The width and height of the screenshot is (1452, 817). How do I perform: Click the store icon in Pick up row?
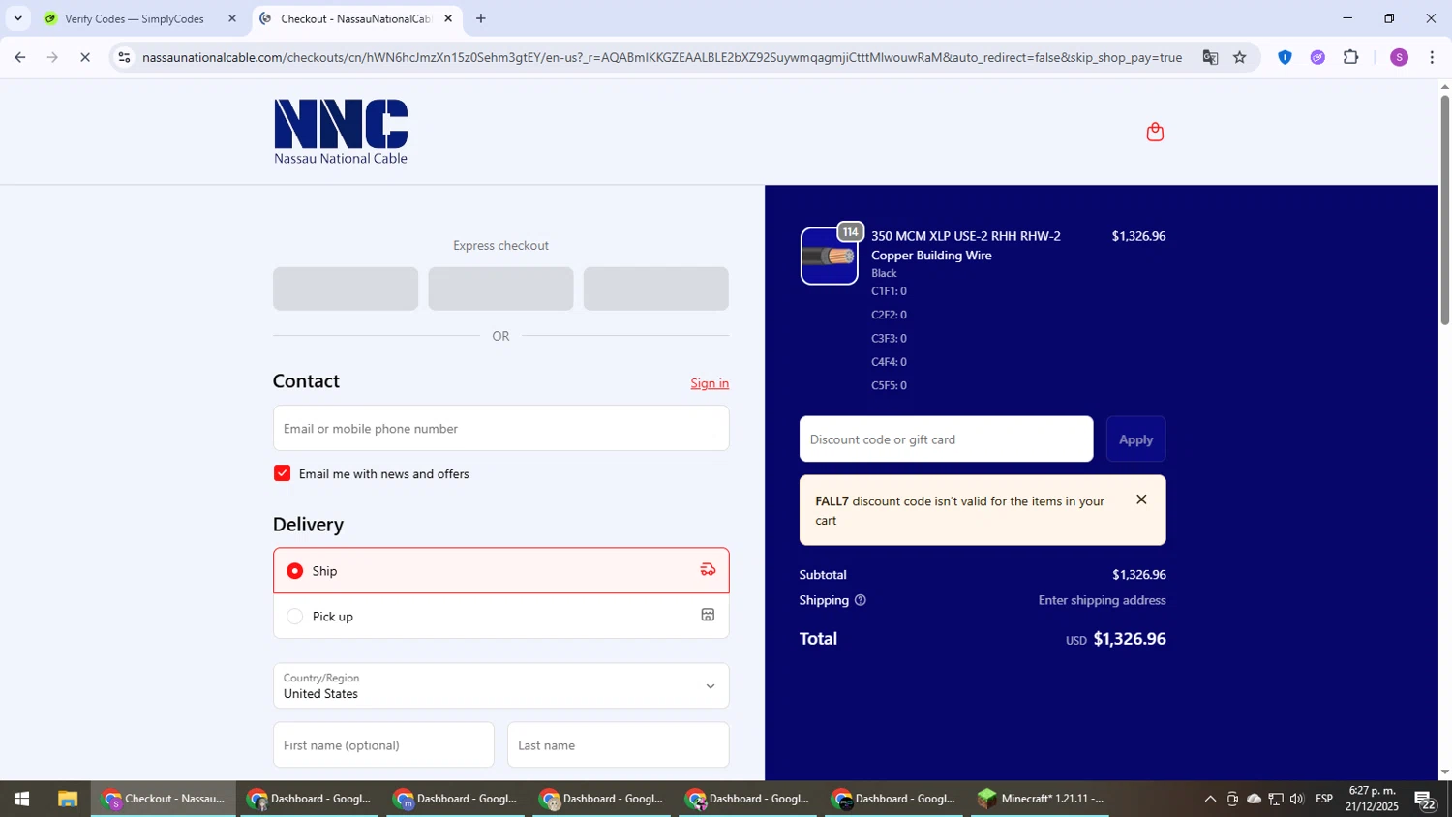click(708, 615)
